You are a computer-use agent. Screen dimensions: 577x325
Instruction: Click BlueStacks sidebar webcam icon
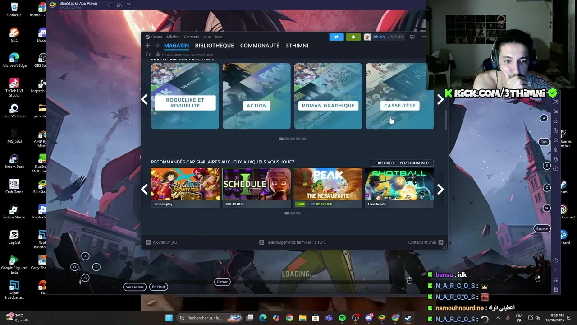556,149
